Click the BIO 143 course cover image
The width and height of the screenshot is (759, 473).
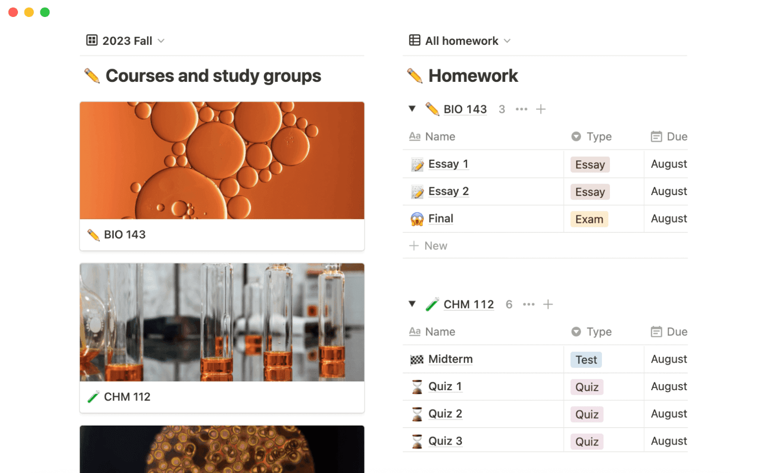point(222,160)
